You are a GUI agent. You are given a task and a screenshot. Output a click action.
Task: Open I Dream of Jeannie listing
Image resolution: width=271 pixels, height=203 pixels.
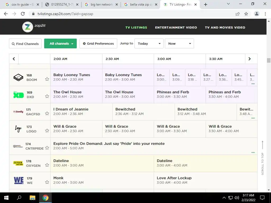tap(82, 112)
